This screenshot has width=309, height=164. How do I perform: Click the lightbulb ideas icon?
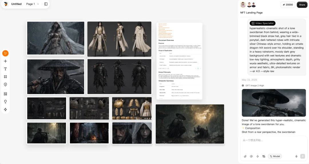[5, 102]
